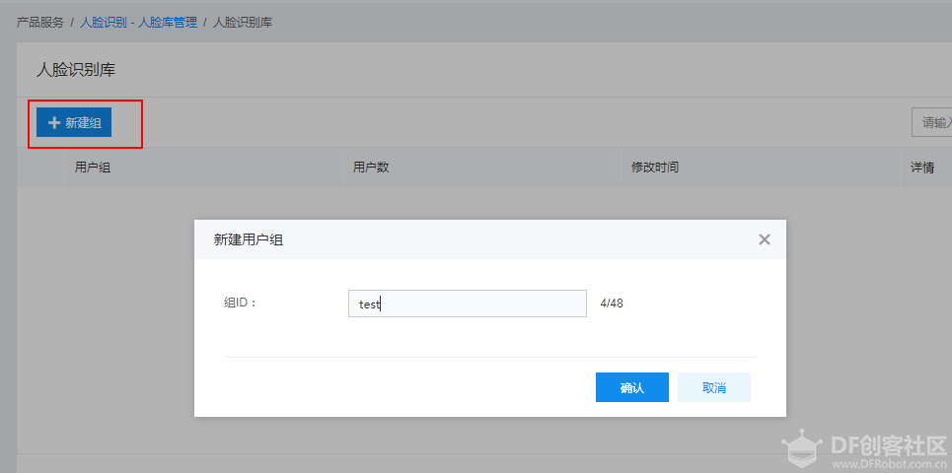Image resolution: width=952 pixels, height=473 pixels.
Task: Confirm group creation with 确认 button
Action: pos(631,387)
